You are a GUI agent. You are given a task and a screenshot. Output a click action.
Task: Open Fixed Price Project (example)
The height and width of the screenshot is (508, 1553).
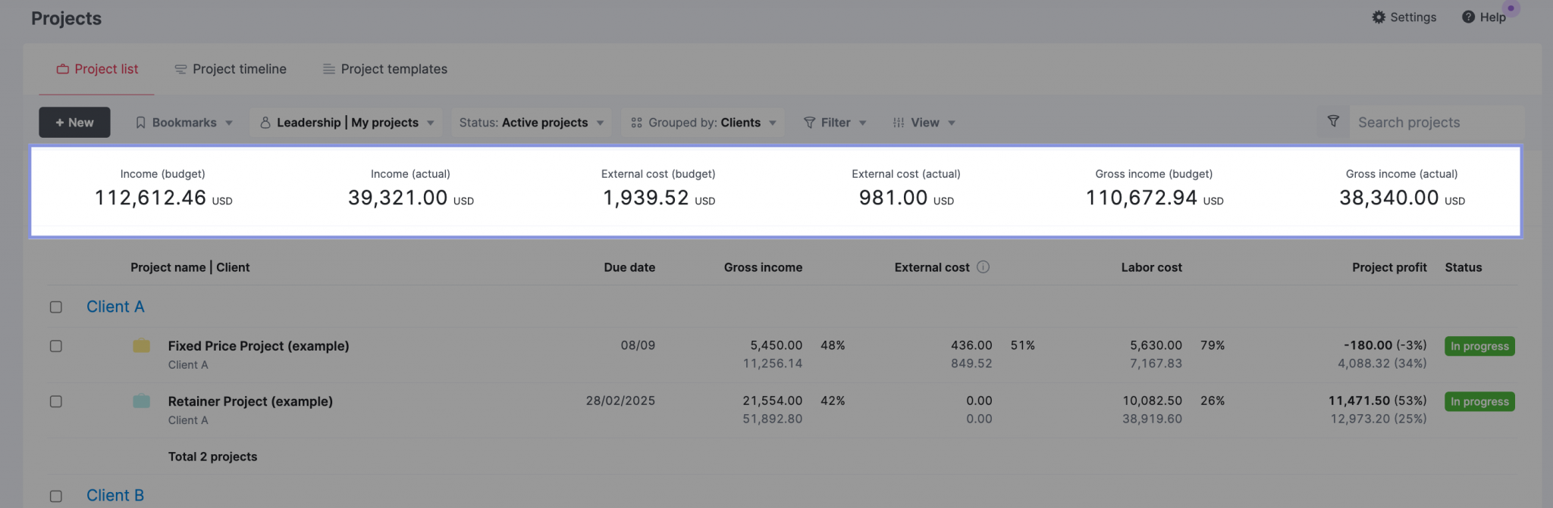point(259,346)
